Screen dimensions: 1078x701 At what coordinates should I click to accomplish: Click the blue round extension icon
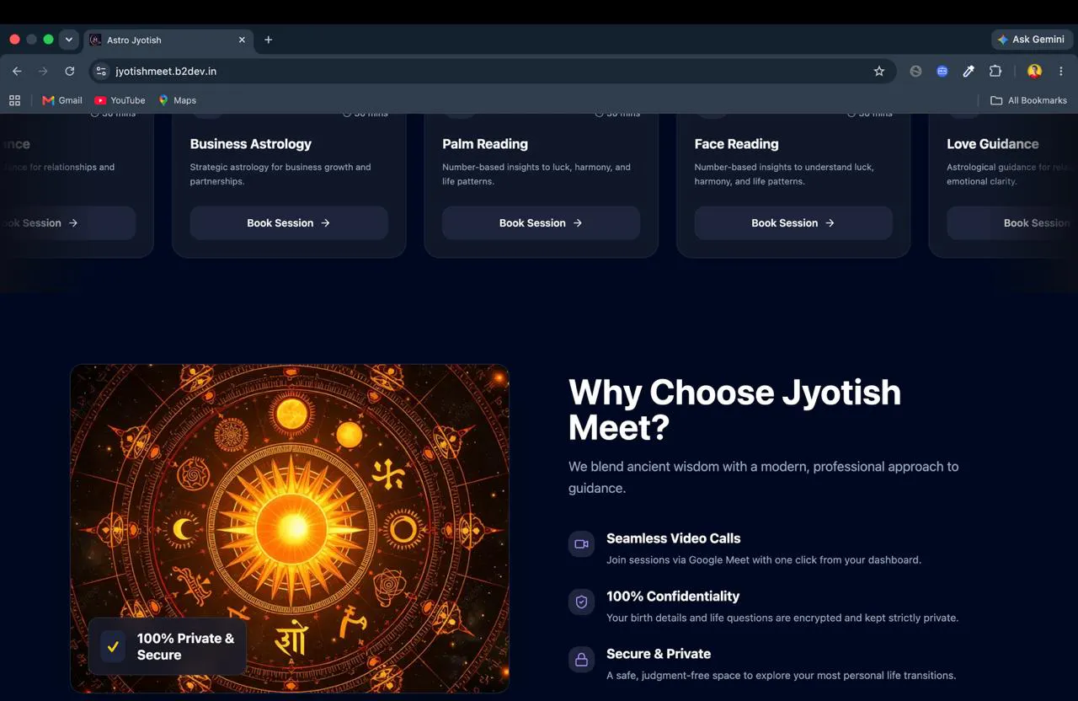[942, 72]
